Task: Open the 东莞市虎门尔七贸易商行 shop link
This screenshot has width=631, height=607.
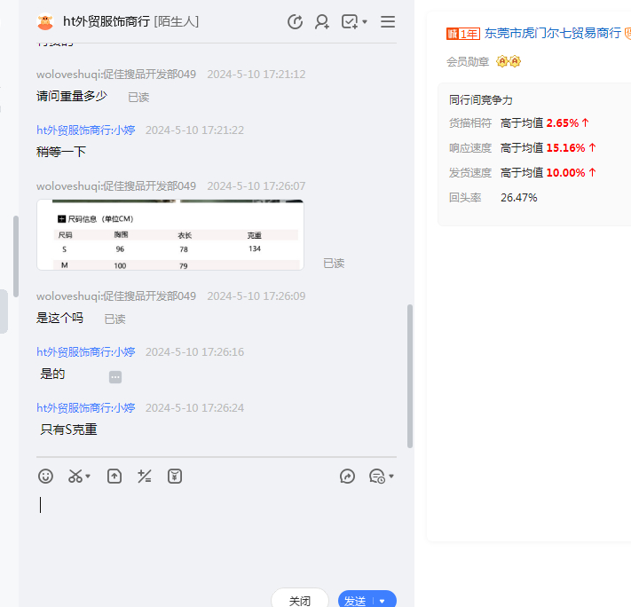Action: (552, 33)
